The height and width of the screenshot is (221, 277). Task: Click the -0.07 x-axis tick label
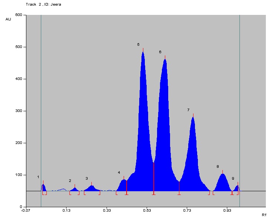(x=26, y=211)
